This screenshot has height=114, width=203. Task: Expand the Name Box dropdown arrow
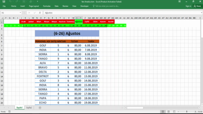[x=20, y=13]
